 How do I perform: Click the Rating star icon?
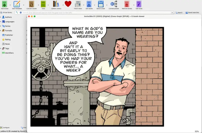coord(3,40)
